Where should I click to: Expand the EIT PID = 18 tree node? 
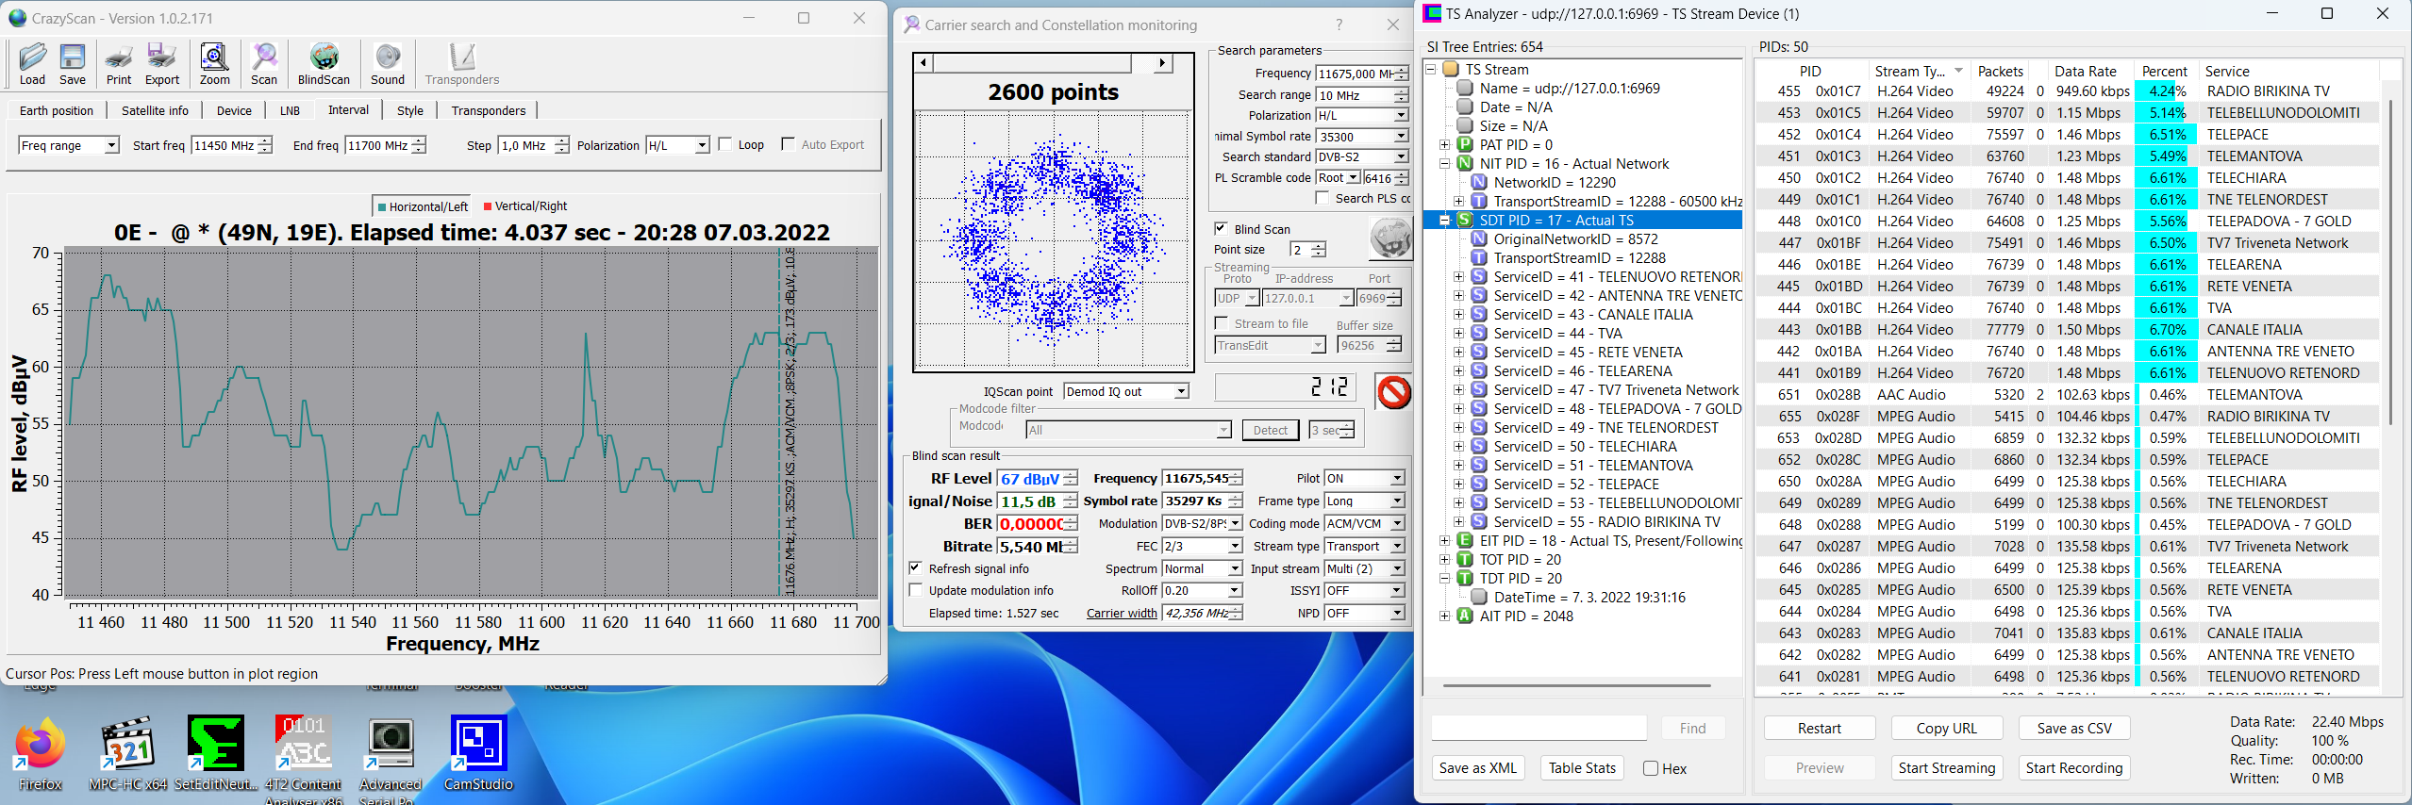point(1444,541)
